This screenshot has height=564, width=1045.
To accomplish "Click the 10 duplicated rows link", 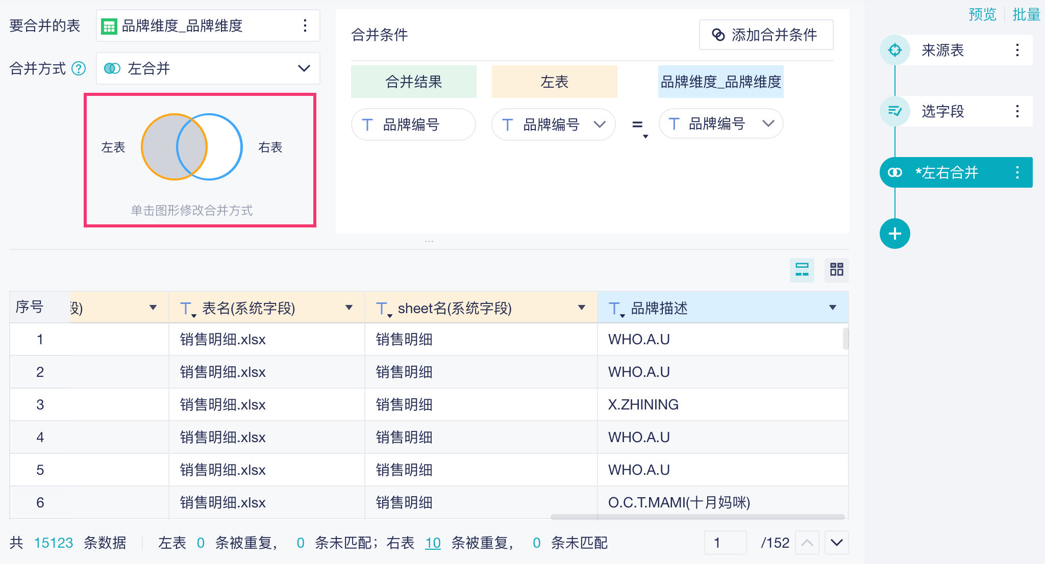I will click(x=433, y=543).
